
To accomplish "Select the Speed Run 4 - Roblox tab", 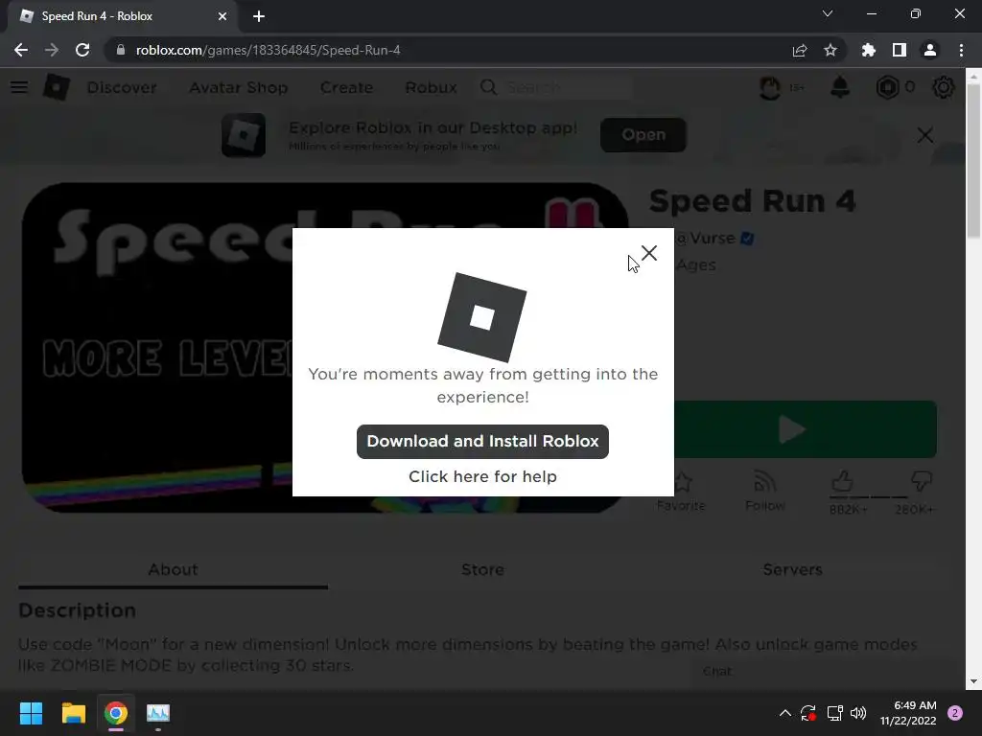I will click(x=122, y=16).
